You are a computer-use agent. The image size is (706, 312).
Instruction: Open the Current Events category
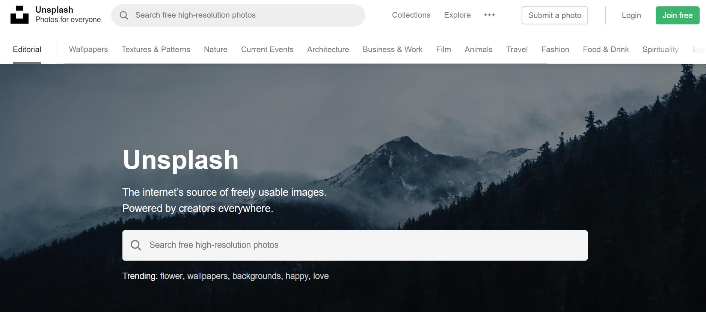coord(267,49)
